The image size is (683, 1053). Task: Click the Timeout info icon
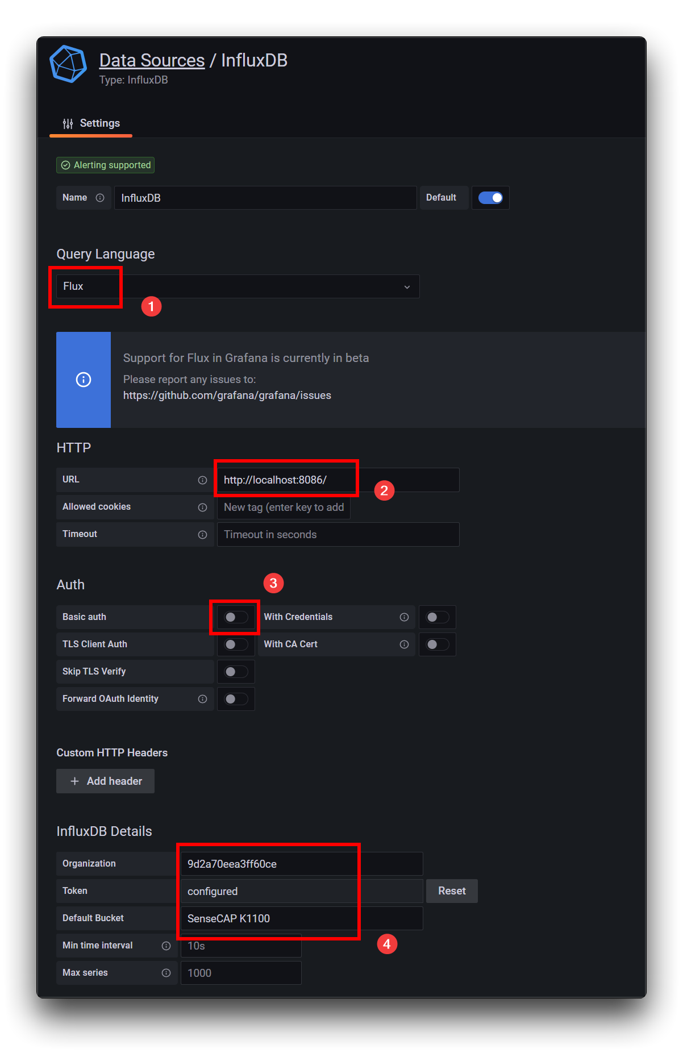[x=202, y=535]
